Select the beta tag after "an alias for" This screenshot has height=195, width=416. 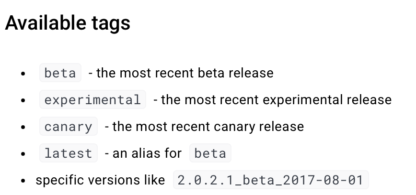[x=210, y=153]
